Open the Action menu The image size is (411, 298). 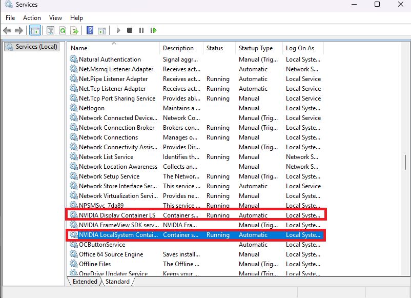tap(32, 18)
